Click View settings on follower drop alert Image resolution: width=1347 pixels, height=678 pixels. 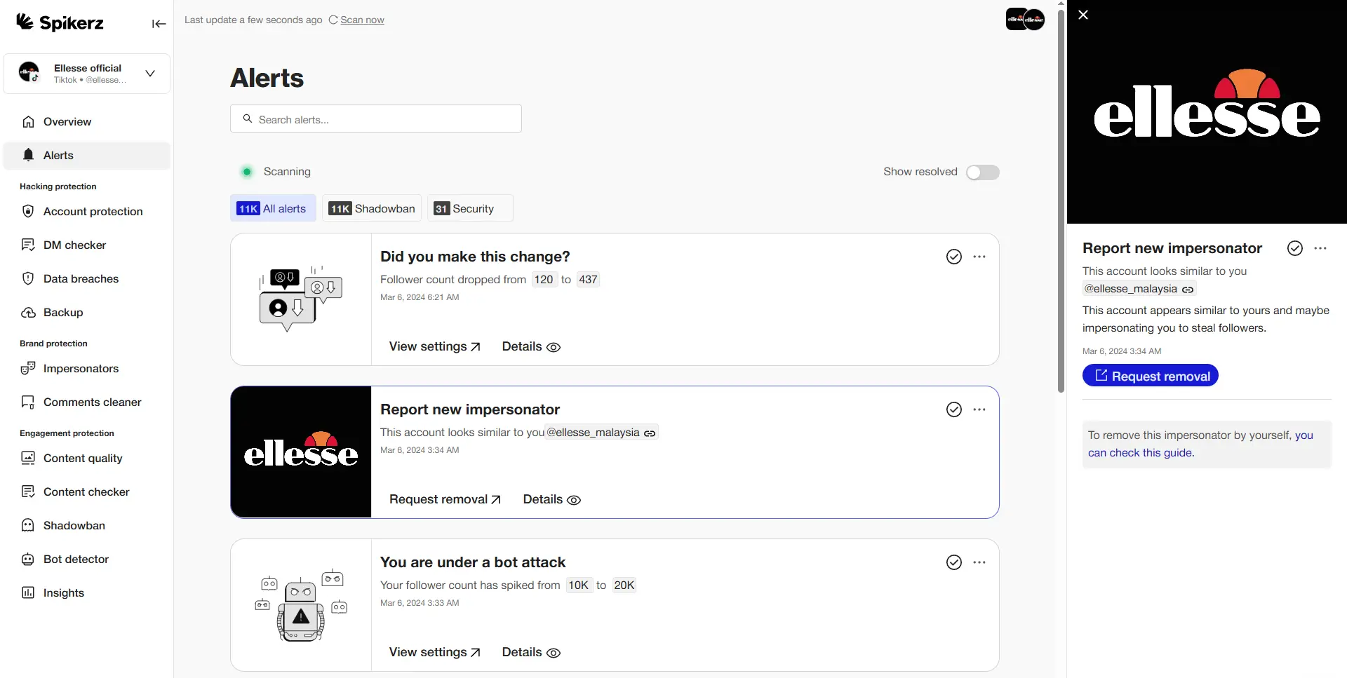435,347
